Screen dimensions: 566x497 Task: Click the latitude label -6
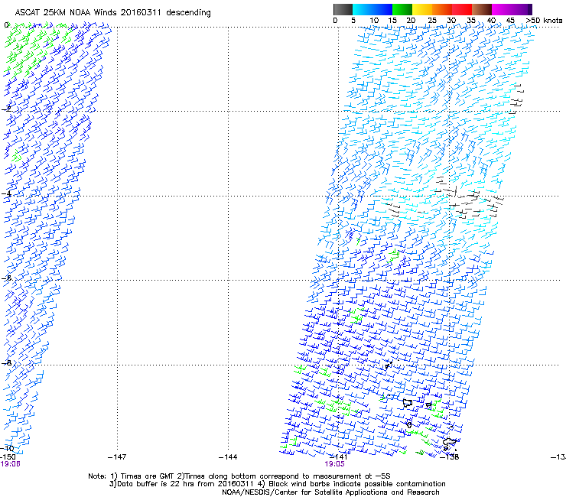click(6, 278)
